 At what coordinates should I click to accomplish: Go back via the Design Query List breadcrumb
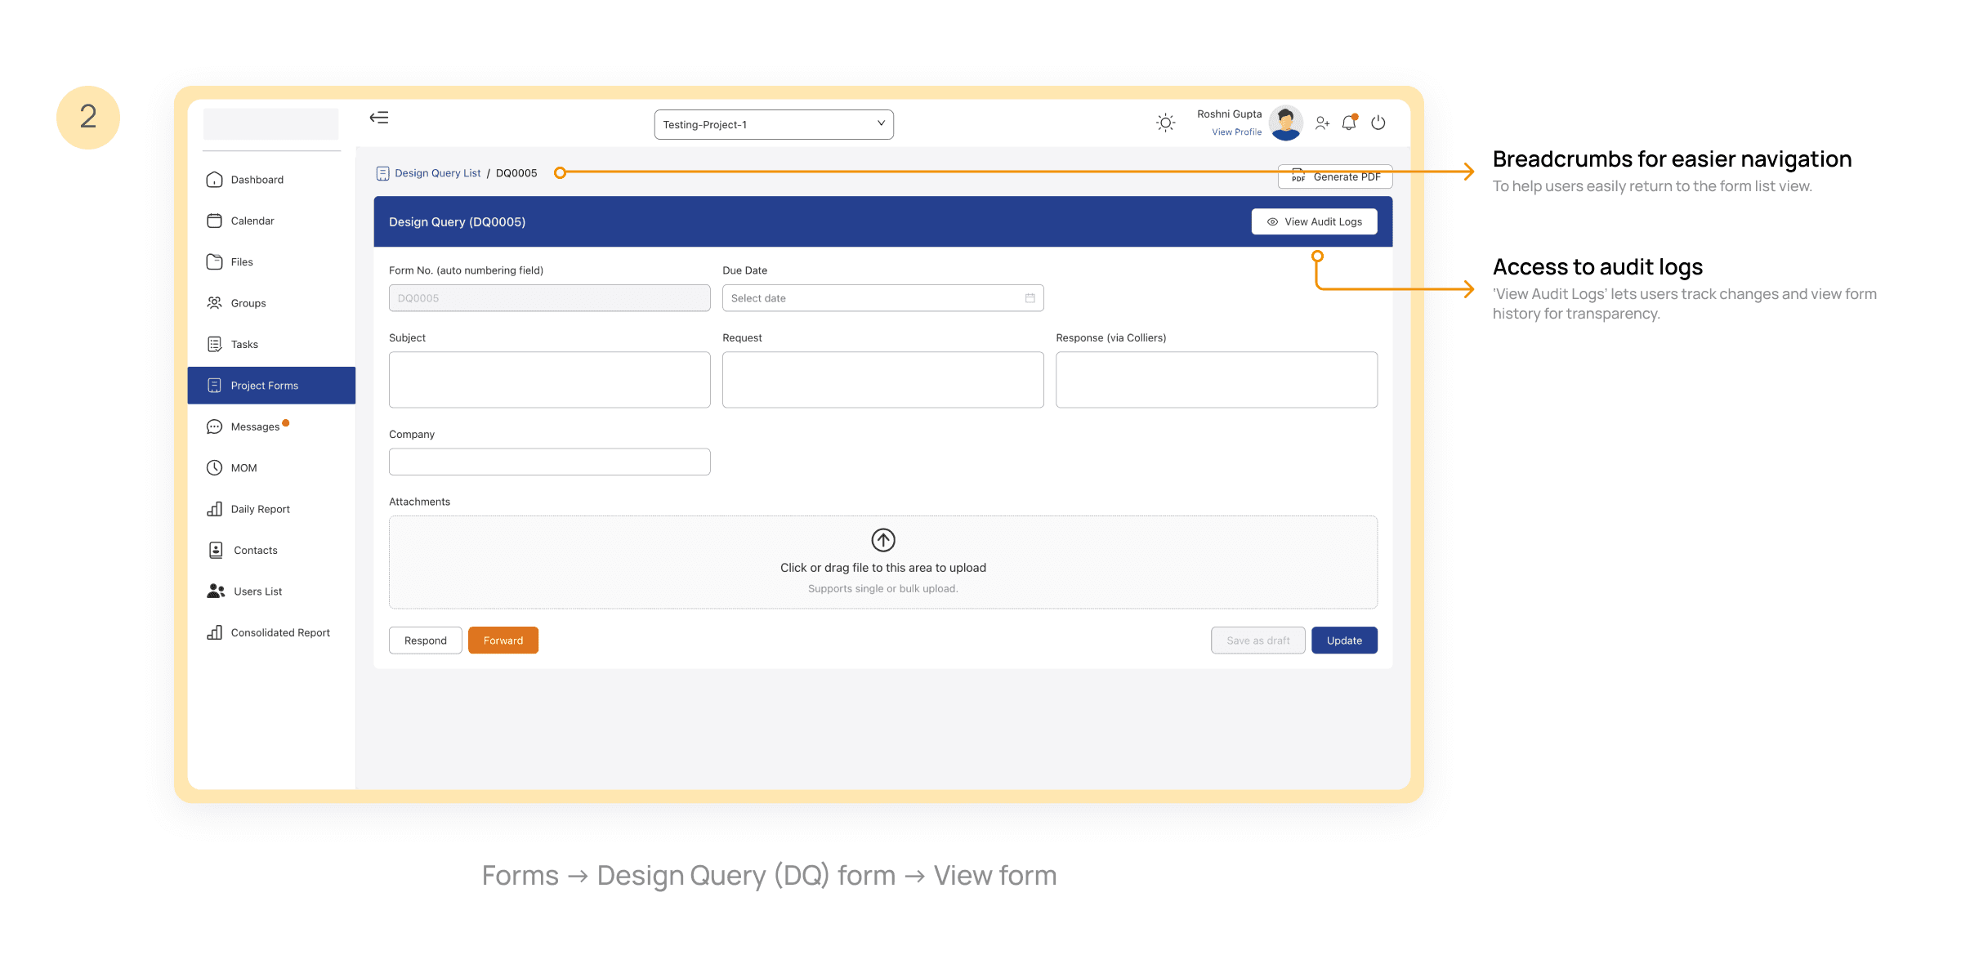(x=437, y=173)
